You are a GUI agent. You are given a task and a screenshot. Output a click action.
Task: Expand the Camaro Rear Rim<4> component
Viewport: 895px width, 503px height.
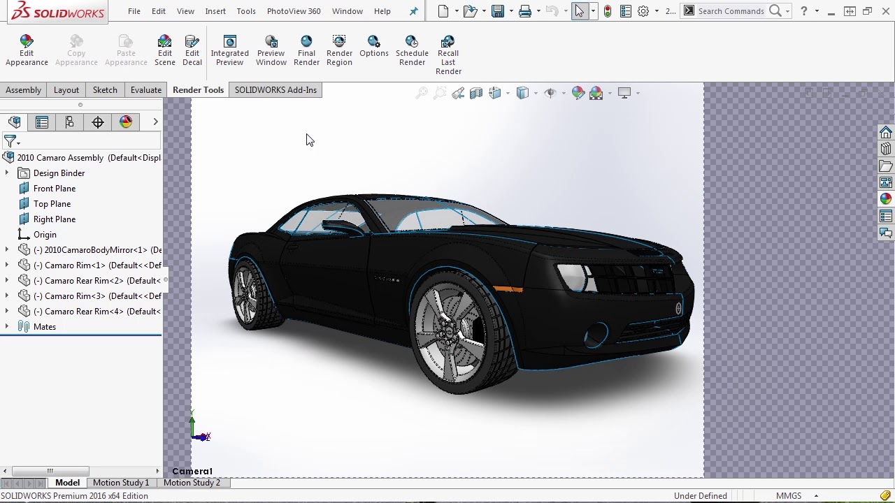7,312
